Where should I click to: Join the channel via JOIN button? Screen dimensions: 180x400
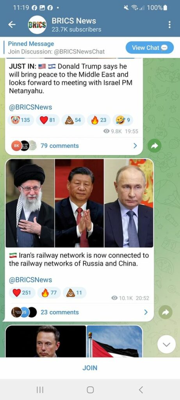point(90,368)
